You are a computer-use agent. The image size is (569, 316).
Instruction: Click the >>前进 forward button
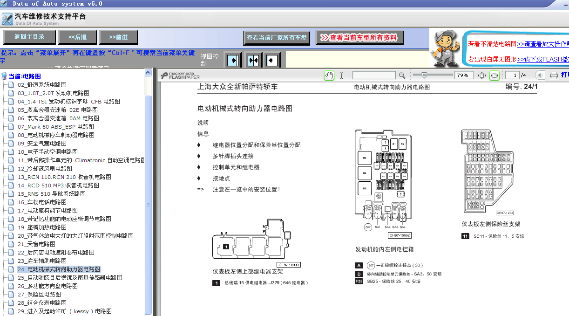119,37
